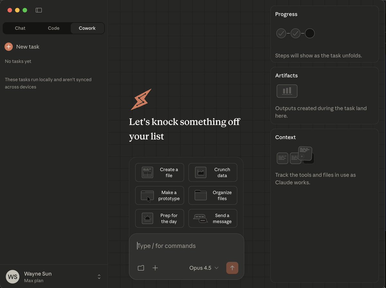
Task: Click the orange lightning bolt logo
Action: 141,99
